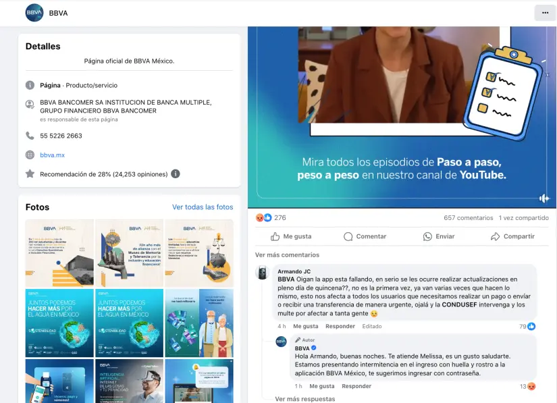Send post via Enviar WhatsApp button
557x403 pixels.
click(x=438, y=237)
